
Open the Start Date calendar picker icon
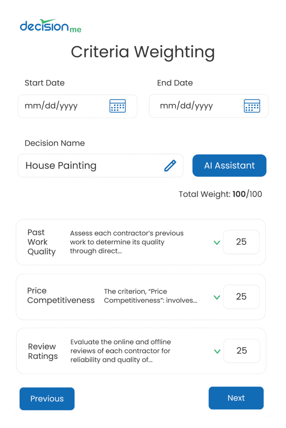coord(117,106)
